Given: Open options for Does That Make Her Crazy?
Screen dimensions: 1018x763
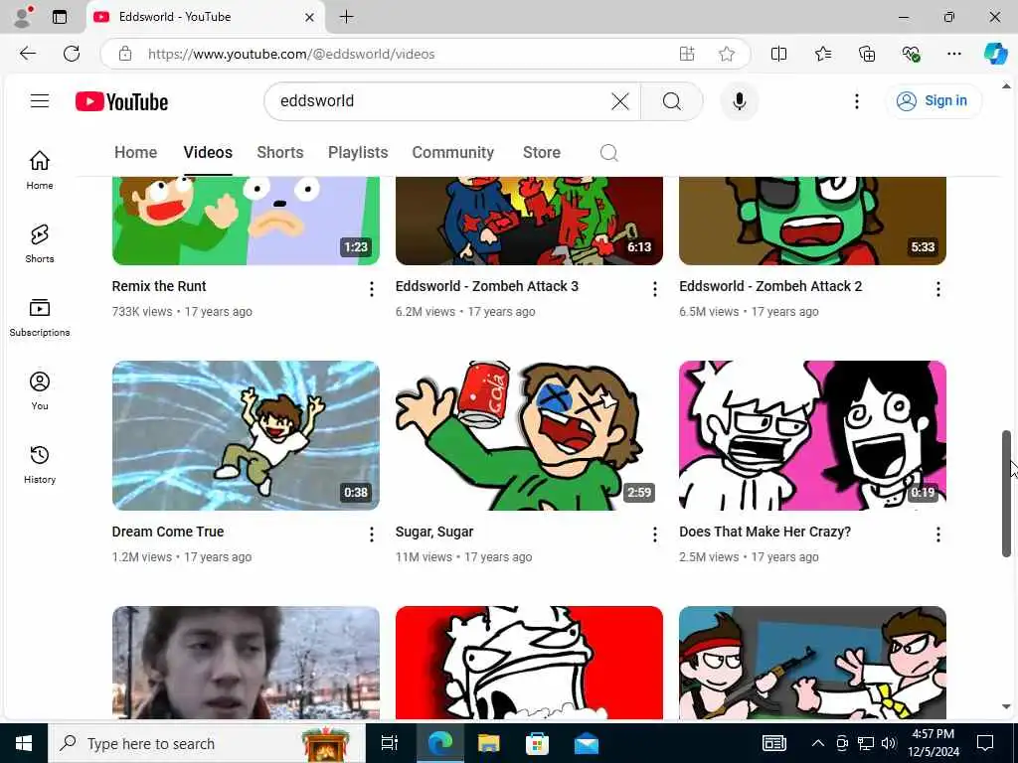Looking at the screenshot, I should pyautogui.click(x=938, y=534).
